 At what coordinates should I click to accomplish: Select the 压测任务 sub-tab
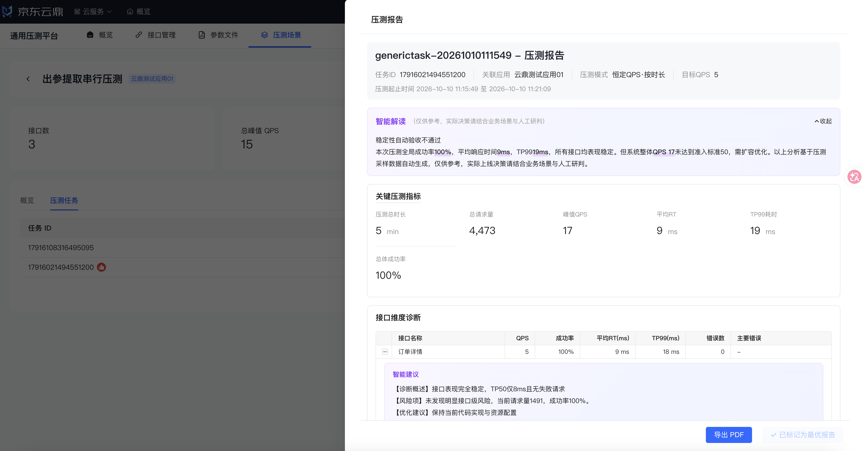pyautogui.click(x=64, y=200)
